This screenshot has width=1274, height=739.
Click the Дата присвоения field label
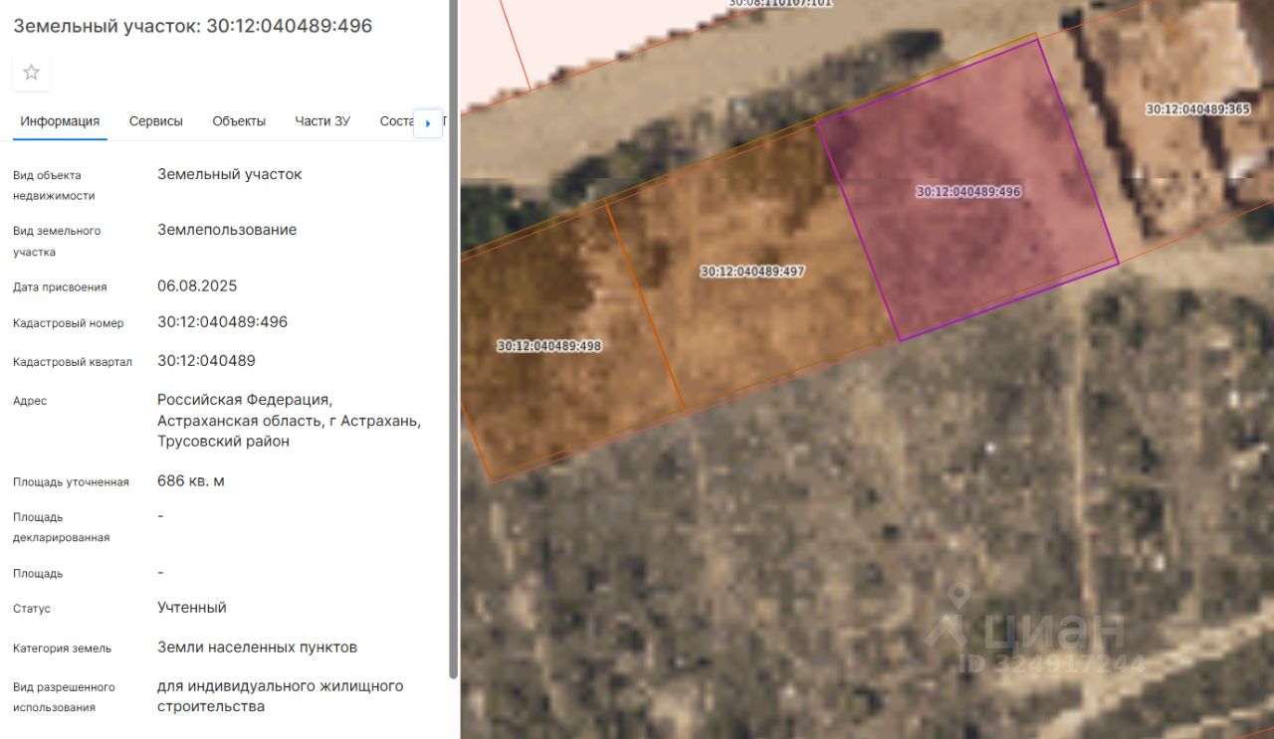60,287
